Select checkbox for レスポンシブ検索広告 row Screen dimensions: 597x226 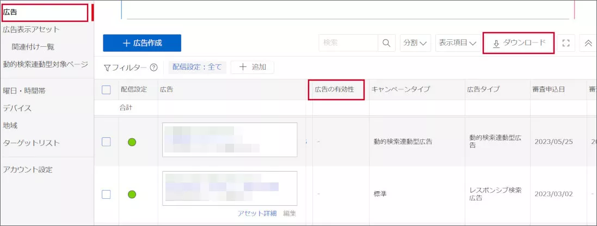coord(107,194)
